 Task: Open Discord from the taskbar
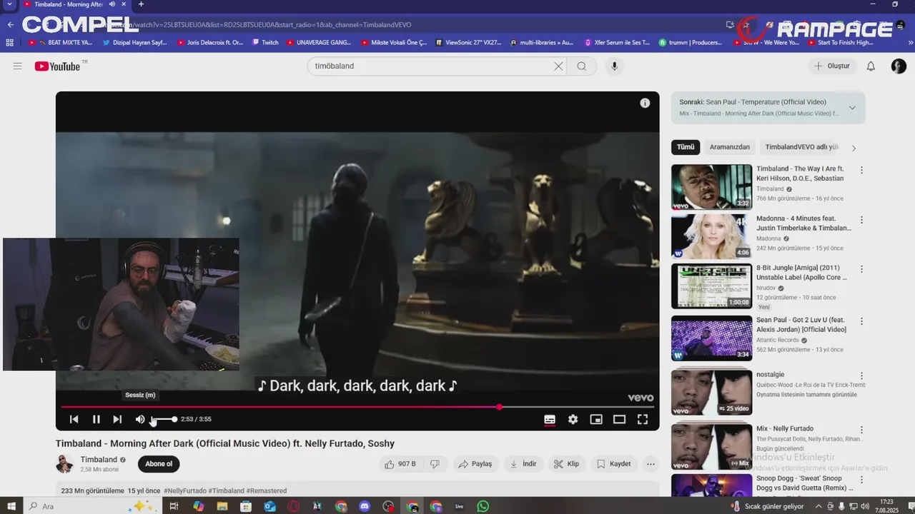pos(365,506)
